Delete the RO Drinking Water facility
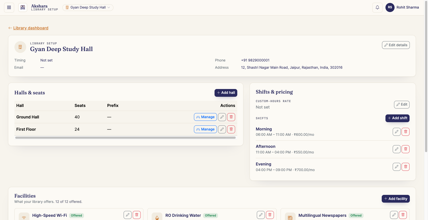This screenshot has height=220, width=428. click(x=270, y=215)
